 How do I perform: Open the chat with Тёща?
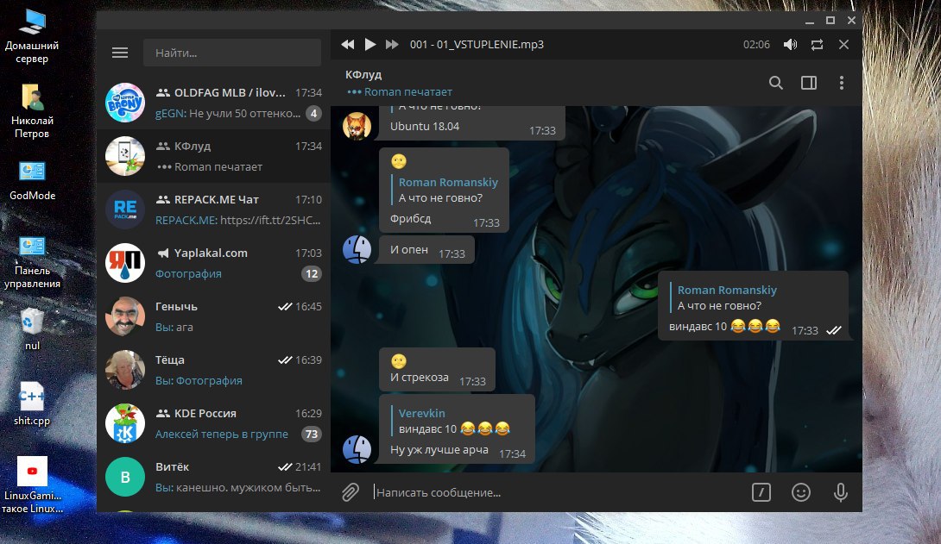pos(213,370)
